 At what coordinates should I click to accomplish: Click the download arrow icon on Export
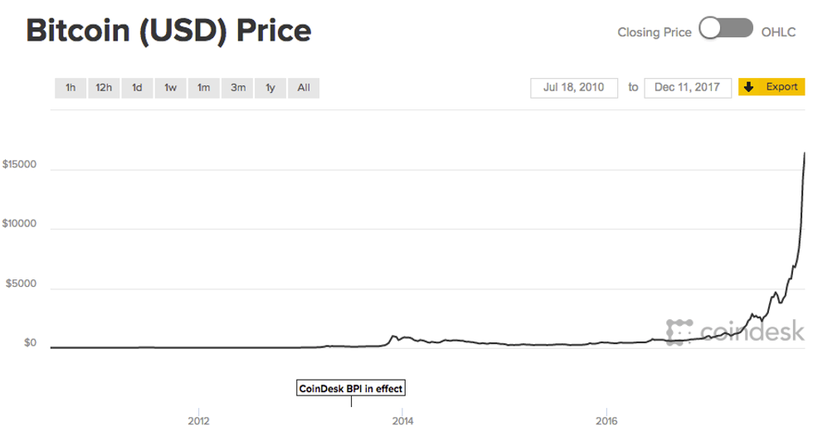(748, 87)
